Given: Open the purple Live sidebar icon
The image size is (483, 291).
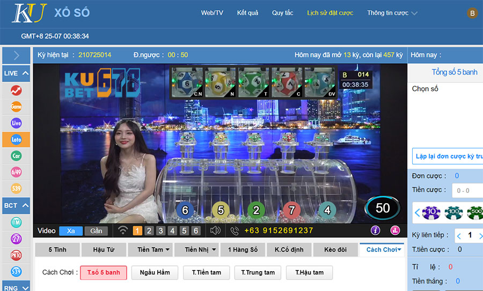Looking at the screenshot, I should [16, 123].
